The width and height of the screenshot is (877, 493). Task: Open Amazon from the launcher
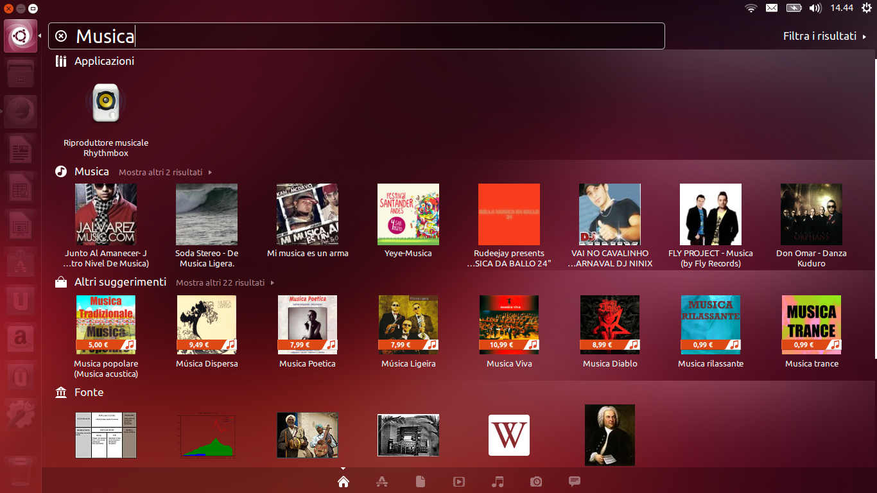[21, 339]
